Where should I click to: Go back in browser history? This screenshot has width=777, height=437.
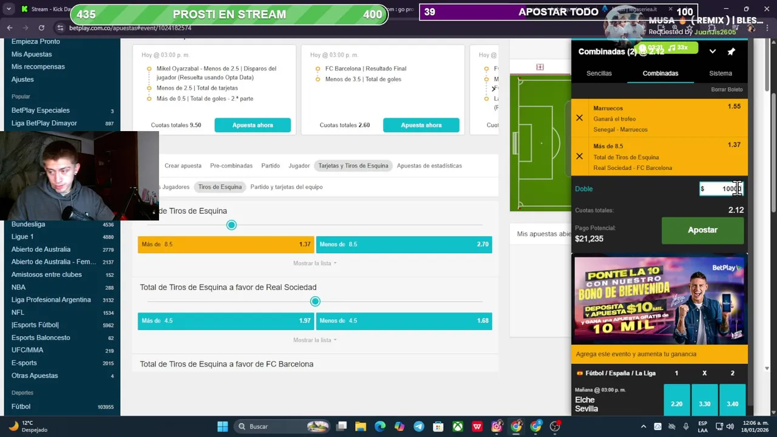(x=10, y=28)
